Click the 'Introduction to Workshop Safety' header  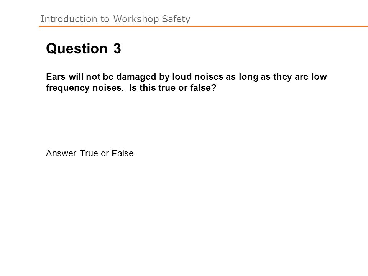115,19
